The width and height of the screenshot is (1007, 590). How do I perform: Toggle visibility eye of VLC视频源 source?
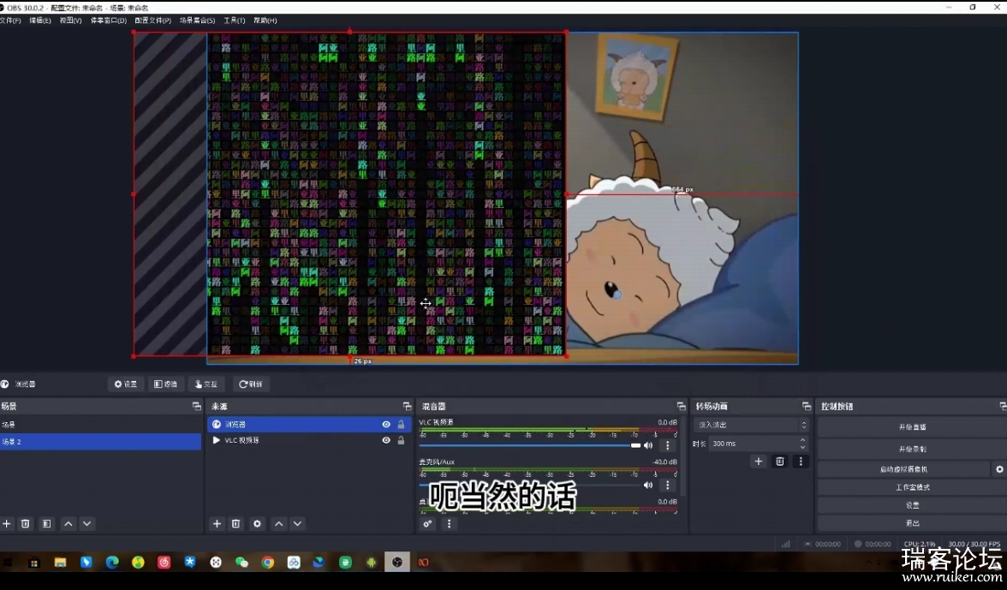(386, 440)
